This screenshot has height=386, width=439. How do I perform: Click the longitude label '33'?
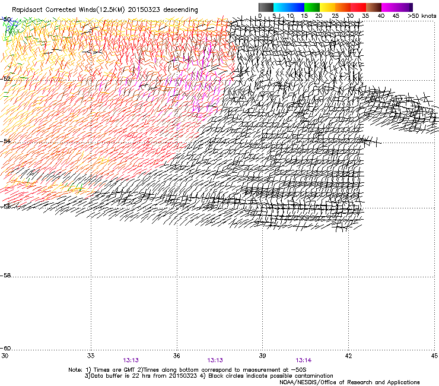coord(91,356)
